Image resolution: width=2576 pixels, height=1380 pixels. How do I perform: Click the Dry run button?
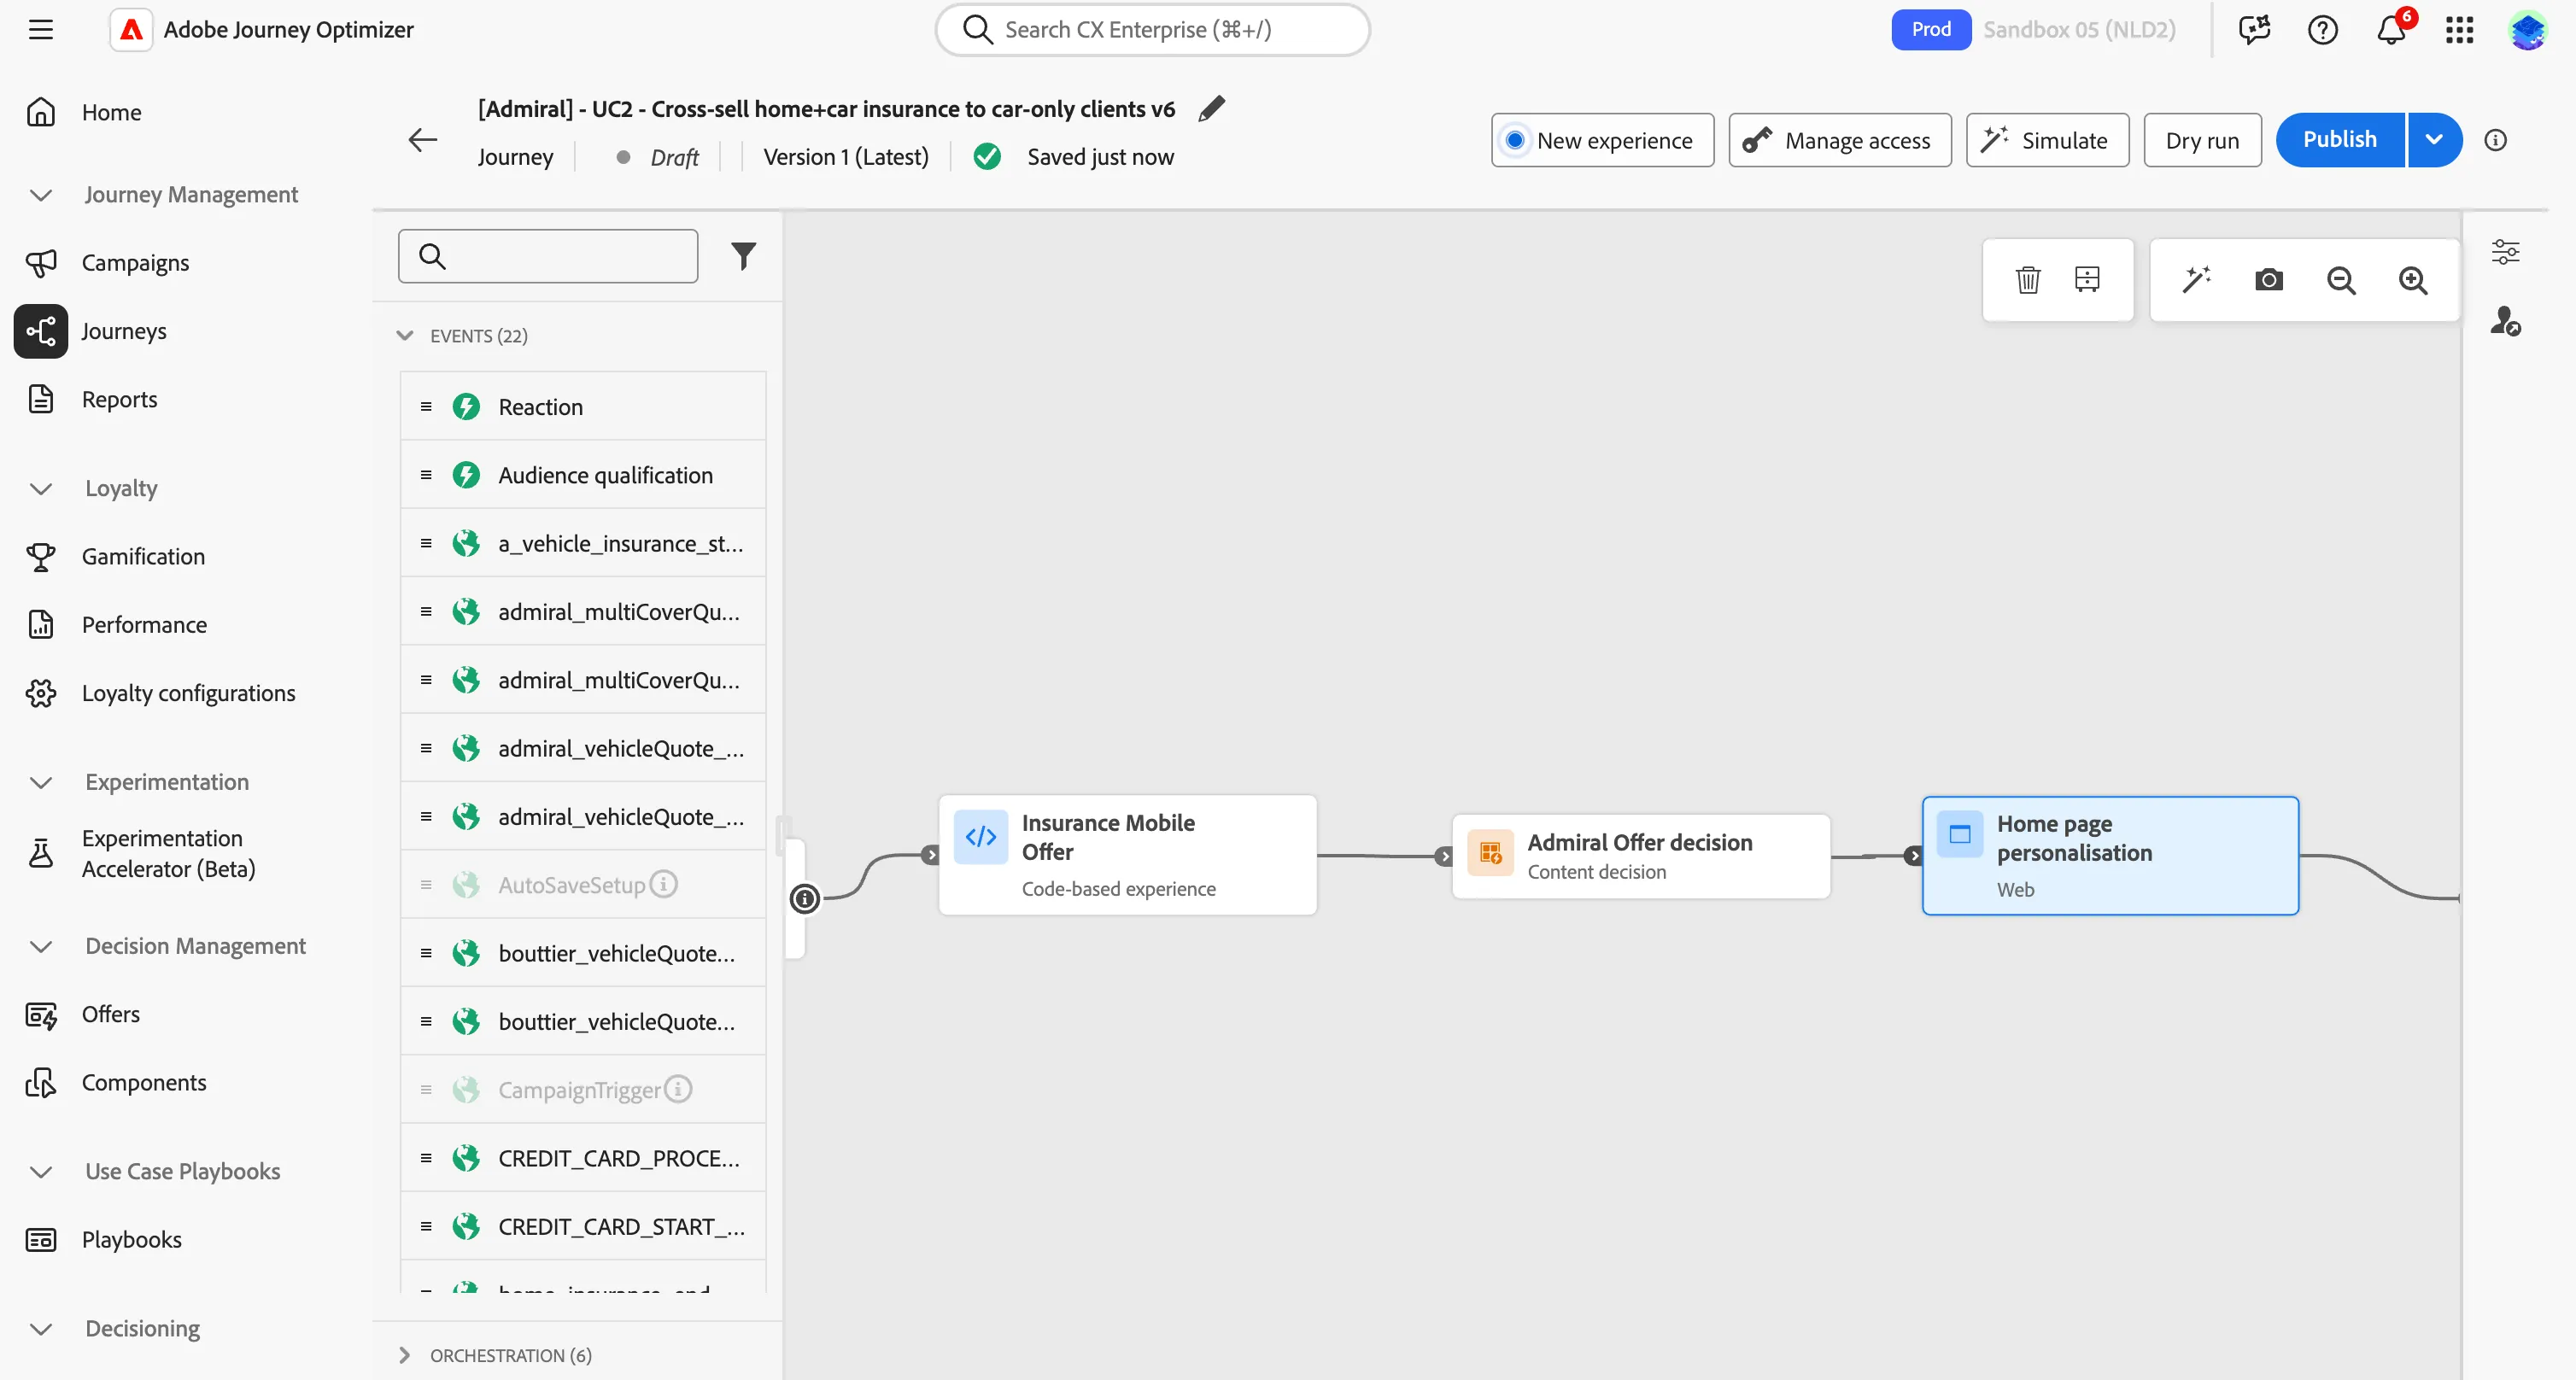[x=2202, y=140]
